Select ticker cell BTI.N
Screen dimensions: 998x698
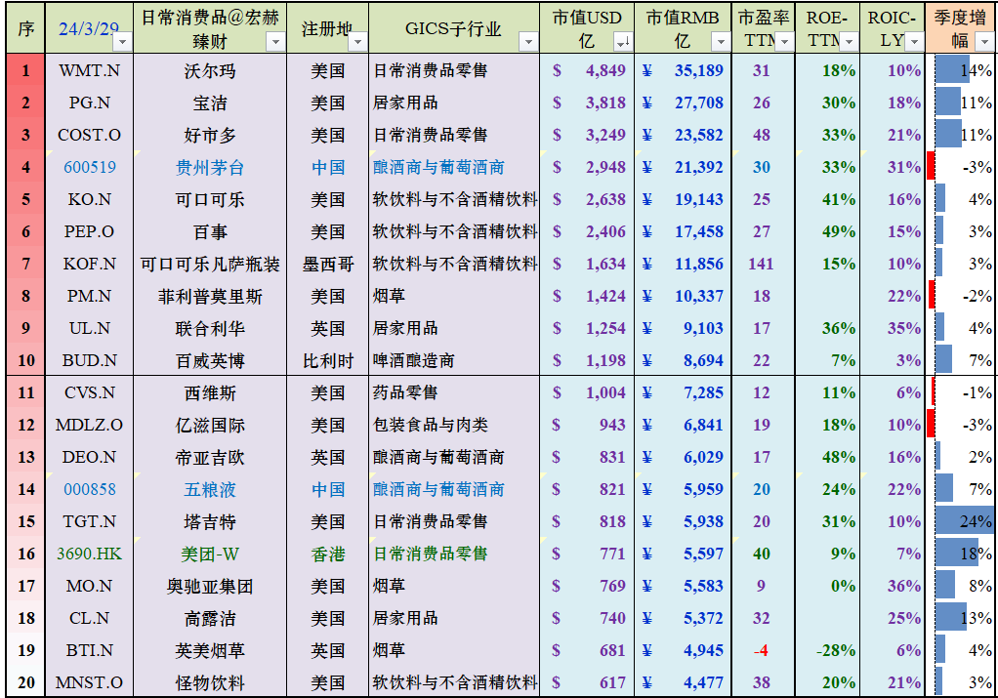89,650
